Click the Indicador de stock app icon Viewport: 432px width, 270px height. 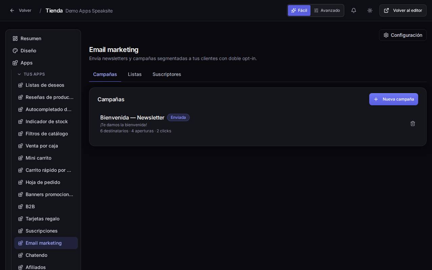[20, 122]
